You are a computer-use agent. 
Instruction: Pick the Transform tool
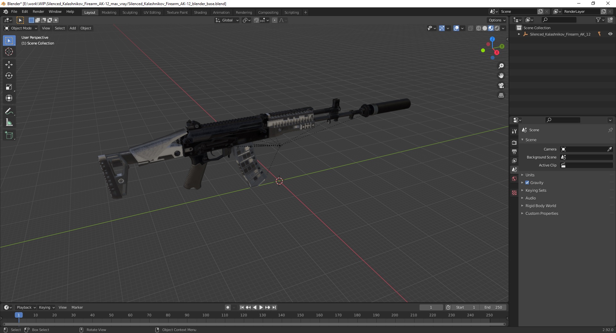tap(9, 98)
